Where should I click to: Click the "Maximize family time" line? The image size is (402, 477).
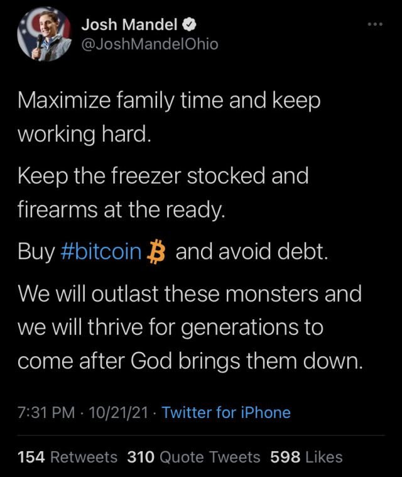point(168,101)
